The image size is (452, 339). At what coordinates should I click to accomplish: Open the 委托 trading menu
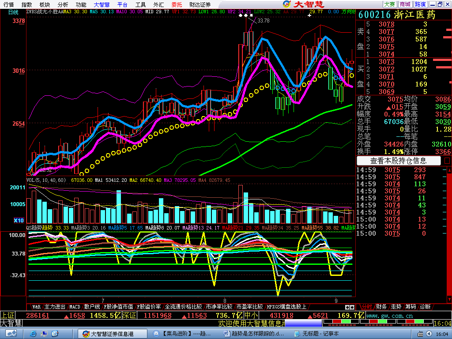(177, 4)
